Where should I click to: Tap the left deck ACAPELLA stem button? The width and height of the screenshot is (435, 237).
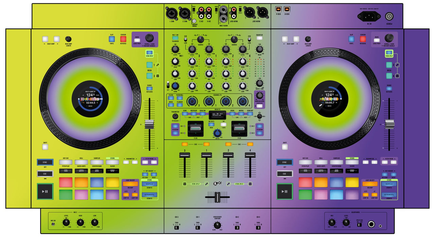150,184
